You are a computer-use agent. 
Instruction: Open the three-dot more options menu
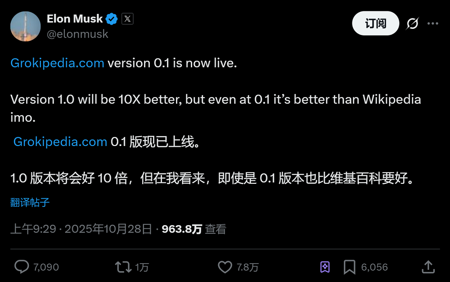click(x=433, y=23)
